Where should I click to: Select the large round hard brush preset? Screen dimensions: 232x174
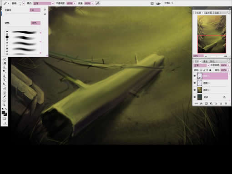7,37
